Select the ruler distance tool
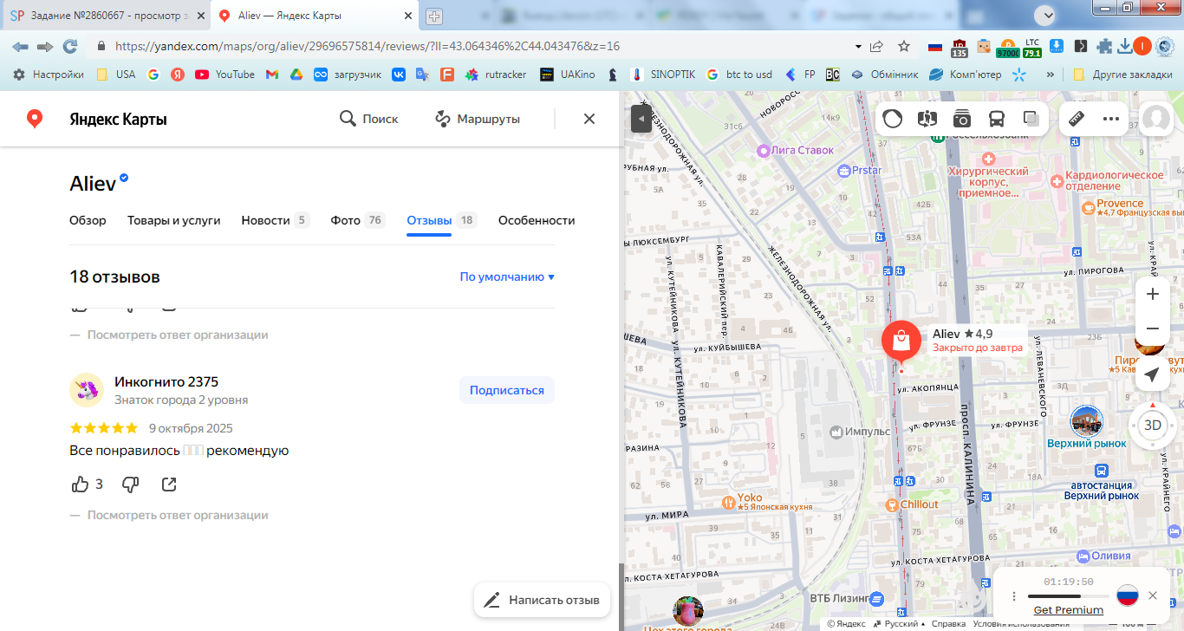 (x=1077, y=119)
